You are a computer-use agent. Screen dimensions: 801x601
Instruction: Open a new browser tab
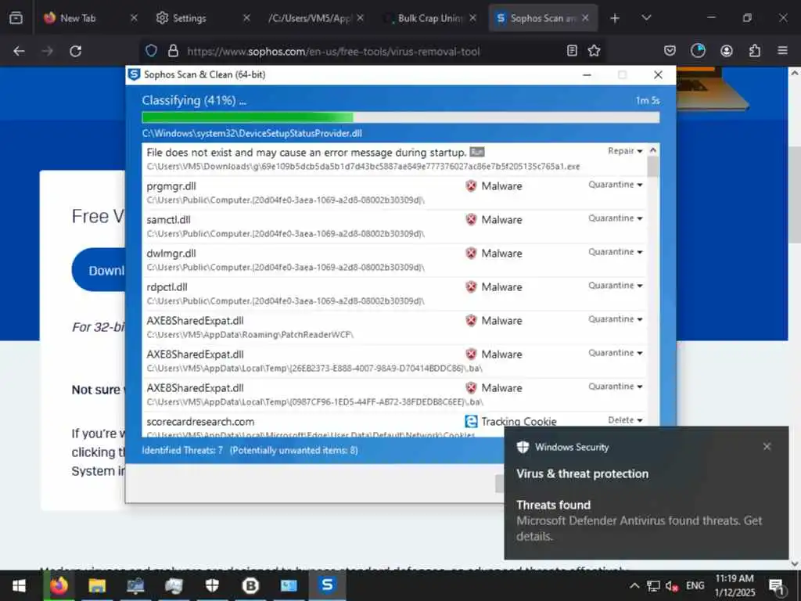[x=615, y=19]
